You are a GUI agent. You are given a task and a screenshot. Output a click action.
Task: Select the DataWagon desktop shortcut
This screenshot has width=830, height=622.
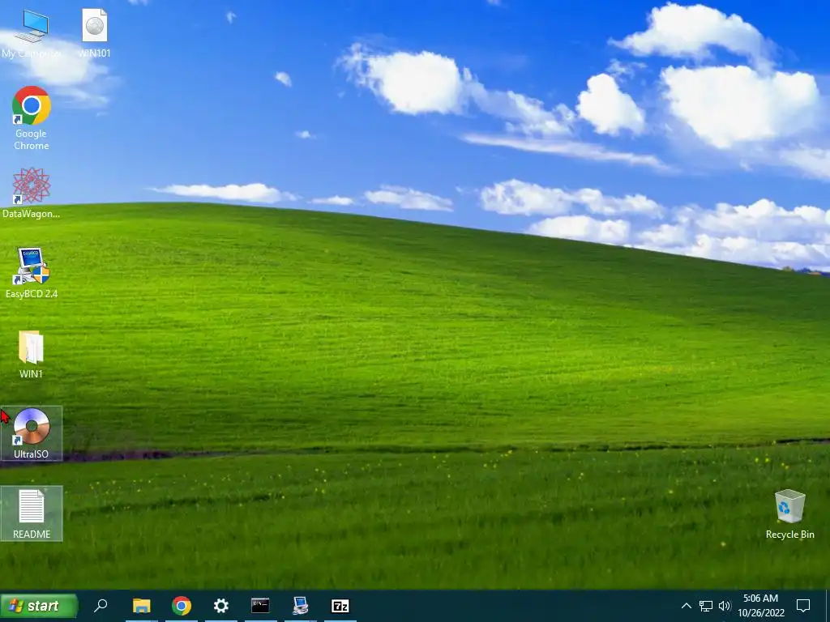[32, 193]
